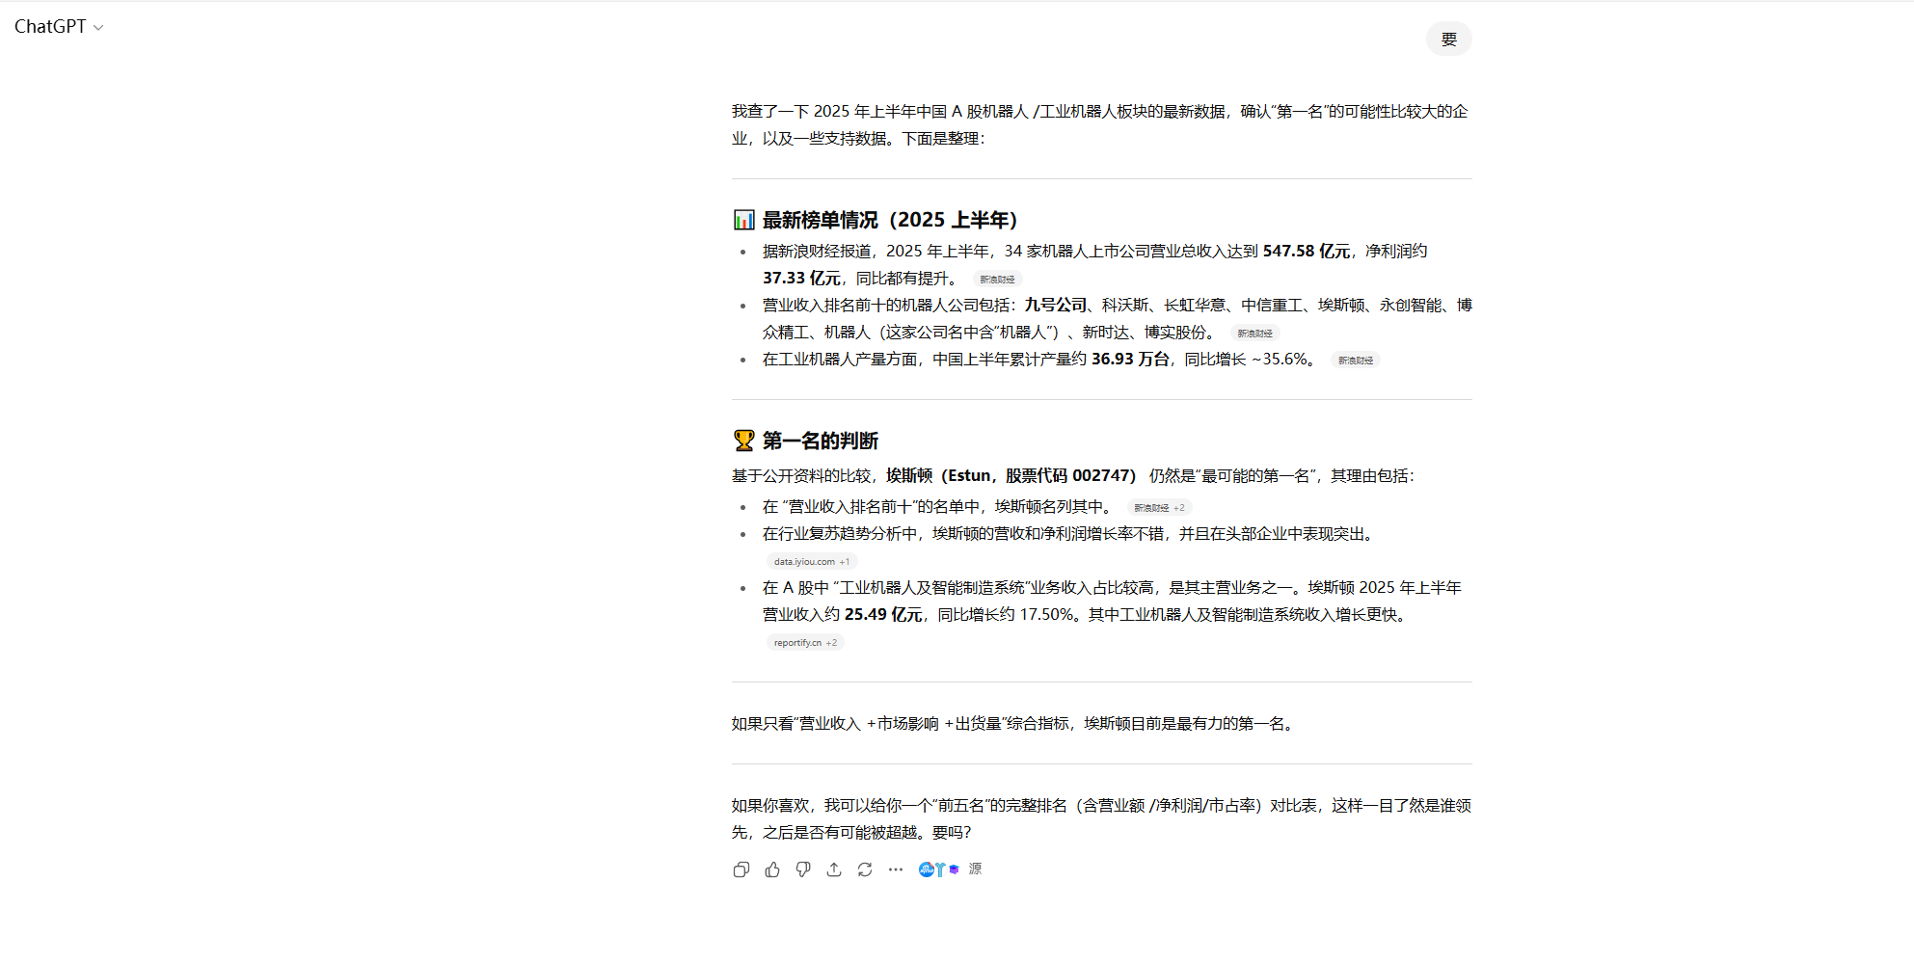The height and width of the screenshot is (963, 1914).
Task: Click the sentence starting 如果只看“营业收入
Action: click(x=1015, y=723)
